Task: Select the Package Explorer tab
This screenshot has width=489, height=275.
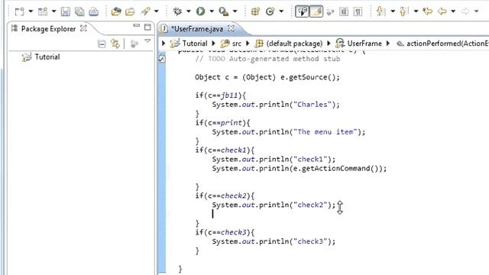Action: (x=48, y=29)
